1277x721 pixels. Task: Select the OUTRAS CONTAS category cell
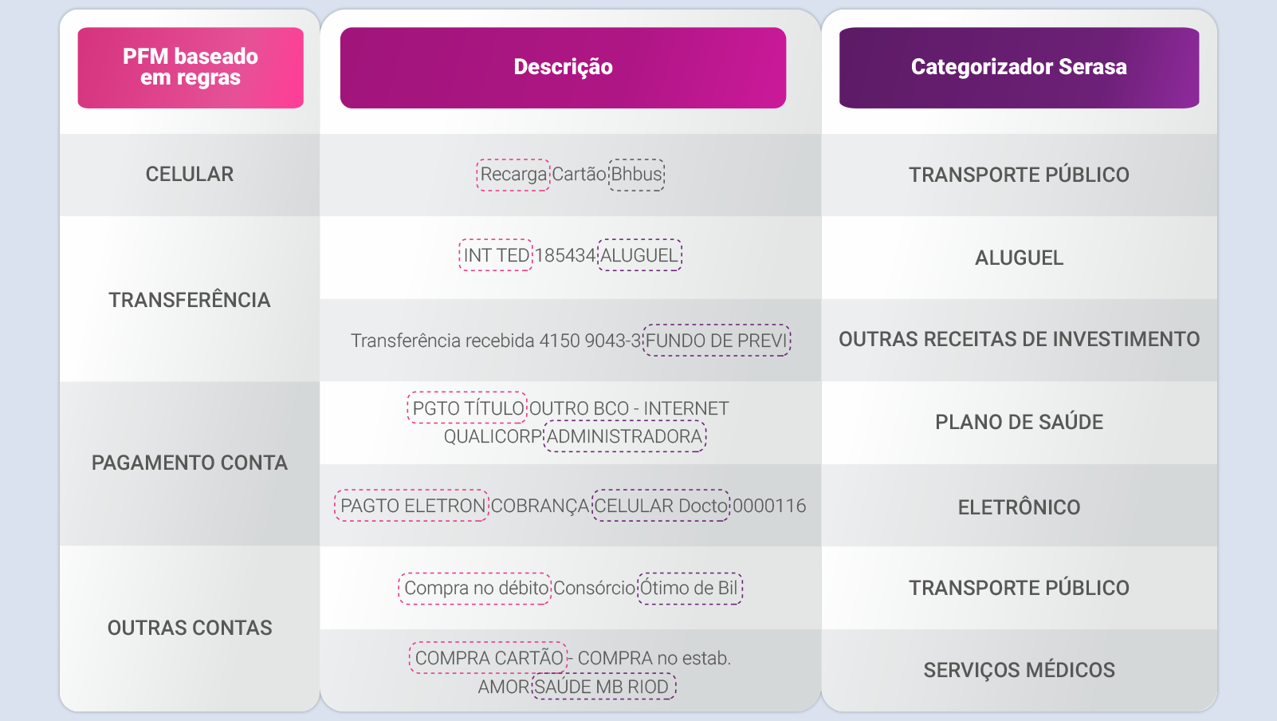pyautogui.click(x=190, y=628)
